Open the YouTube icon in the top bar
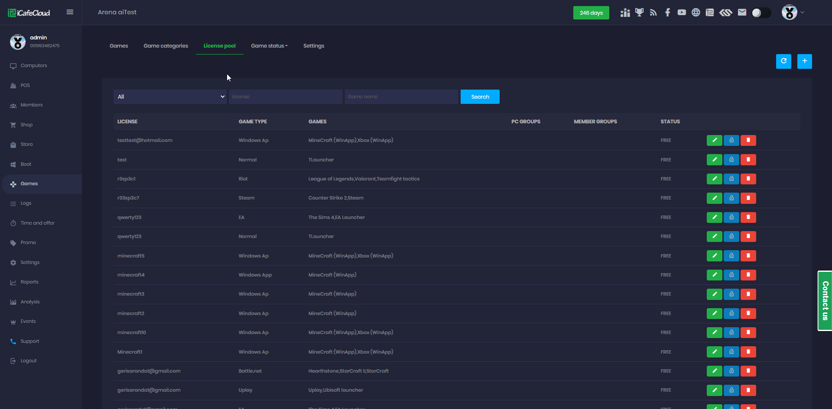Screen dimensions: 832x409 682,13
